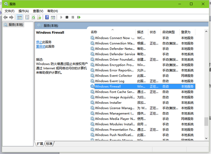Click the 服务(本地) header icon in right pane
Image resolution: width=211 pixels, height=154 pixels.
[x=39, y=26]
